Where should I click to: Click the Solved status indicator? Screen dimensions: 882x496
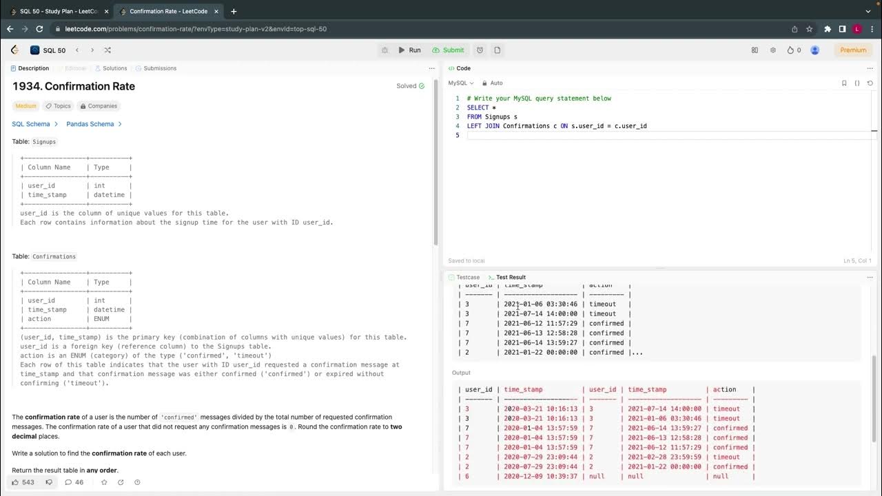click(x=411, y=86)
